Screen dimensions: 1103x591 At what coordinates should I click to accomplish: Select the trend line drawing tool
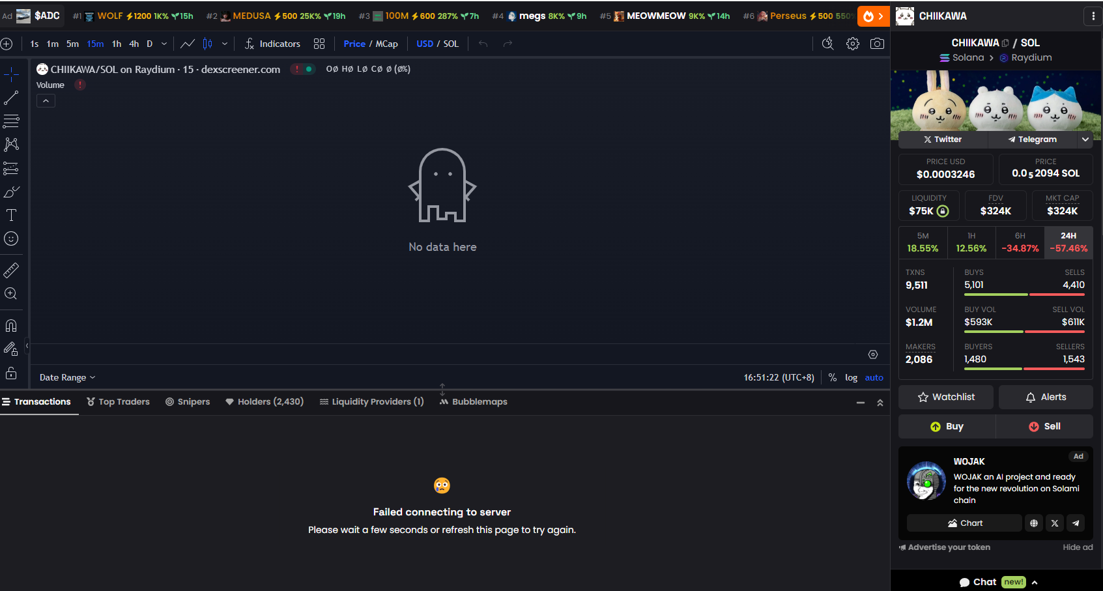pos(11,98)
